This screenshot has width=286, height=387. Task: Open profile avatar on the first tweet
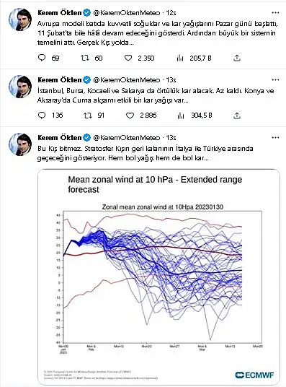click(x=20, y=19)
